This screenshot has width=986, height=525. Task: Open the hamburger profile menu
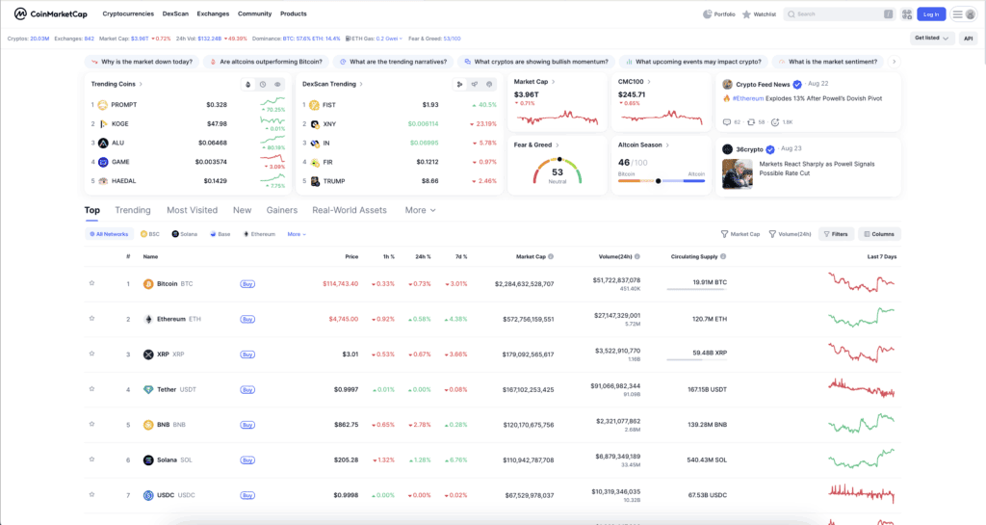click(x=963, y=13)
